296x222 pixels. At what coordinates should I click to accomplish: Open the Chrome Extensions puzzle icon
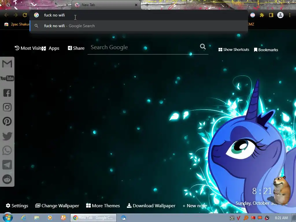262,15
